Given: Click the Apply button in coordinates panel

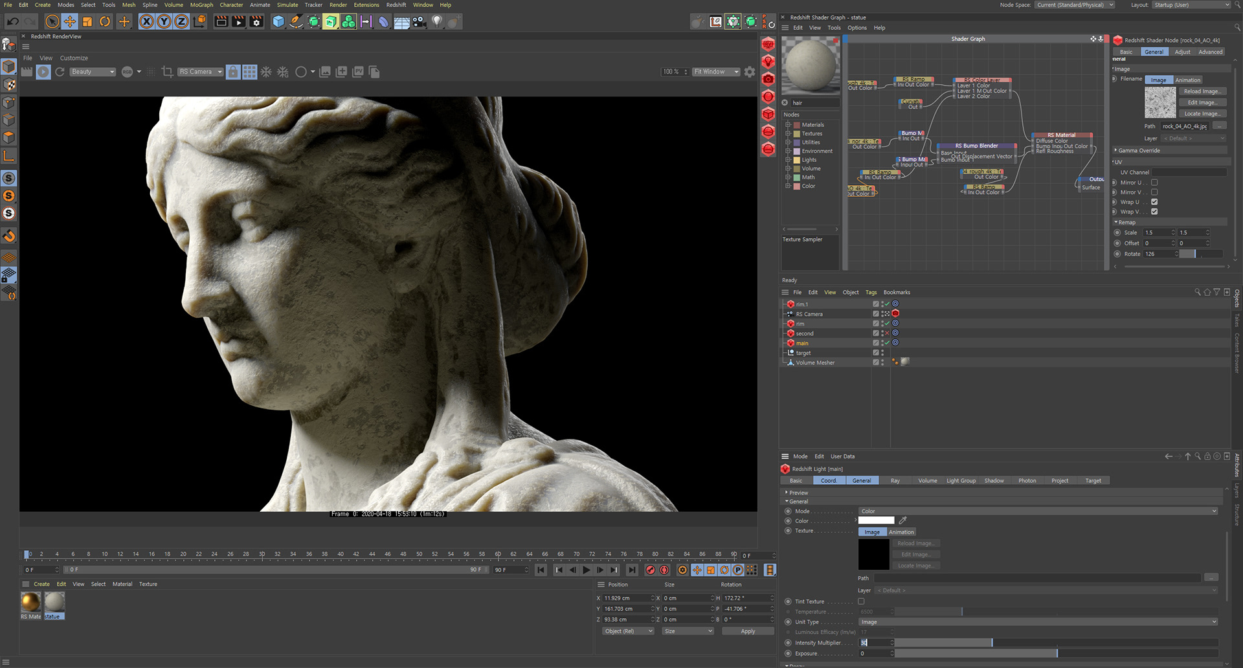Looking at the screenshot, I should 748,631.
